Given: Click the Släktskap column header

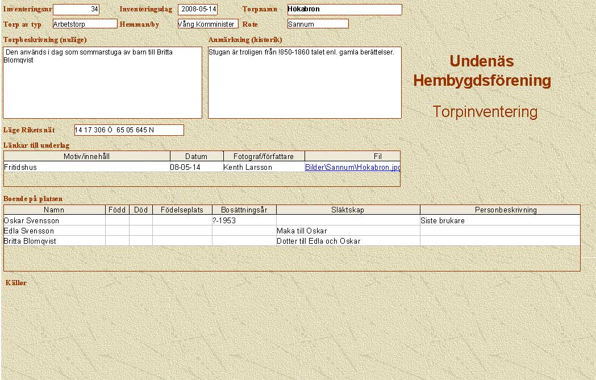Looking at the screenshot, I should coord(348,210).
